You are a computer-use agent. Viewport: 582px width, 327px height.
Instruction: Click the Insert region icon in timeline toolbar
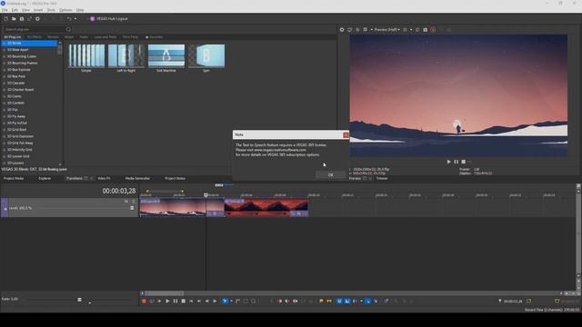(x=329, y=301)
